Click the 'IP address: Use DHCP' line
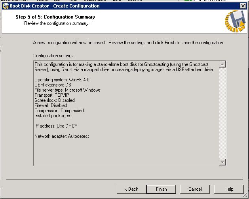This screenshot has height=199, width=249. (56, 126)
